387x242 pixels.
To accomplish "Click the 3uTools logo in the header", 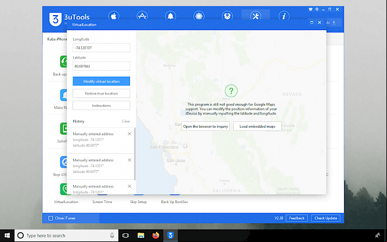I will (x=55, y=19).
